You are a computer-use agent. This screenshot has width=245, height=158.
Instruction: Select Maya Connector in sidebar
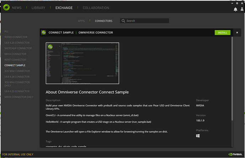[x=15, y=54]
